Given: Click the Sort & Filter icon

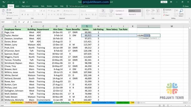Looking at the screenshot, I should coord(176,11).
